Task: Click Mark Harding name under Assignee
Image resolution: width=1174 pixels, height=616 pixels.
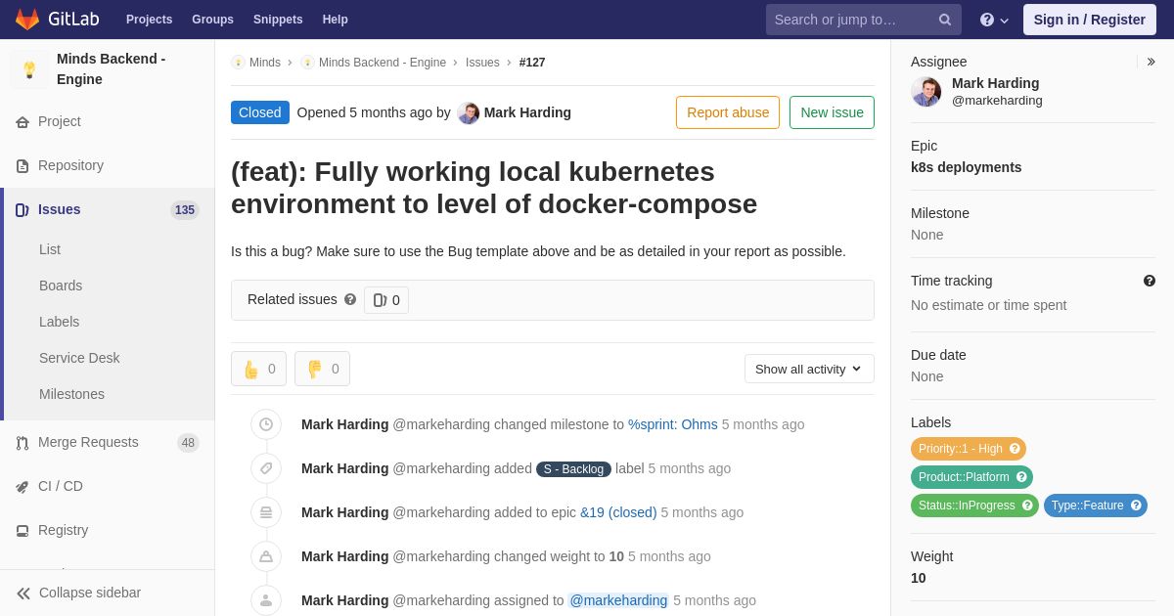Action: [995, 83]
